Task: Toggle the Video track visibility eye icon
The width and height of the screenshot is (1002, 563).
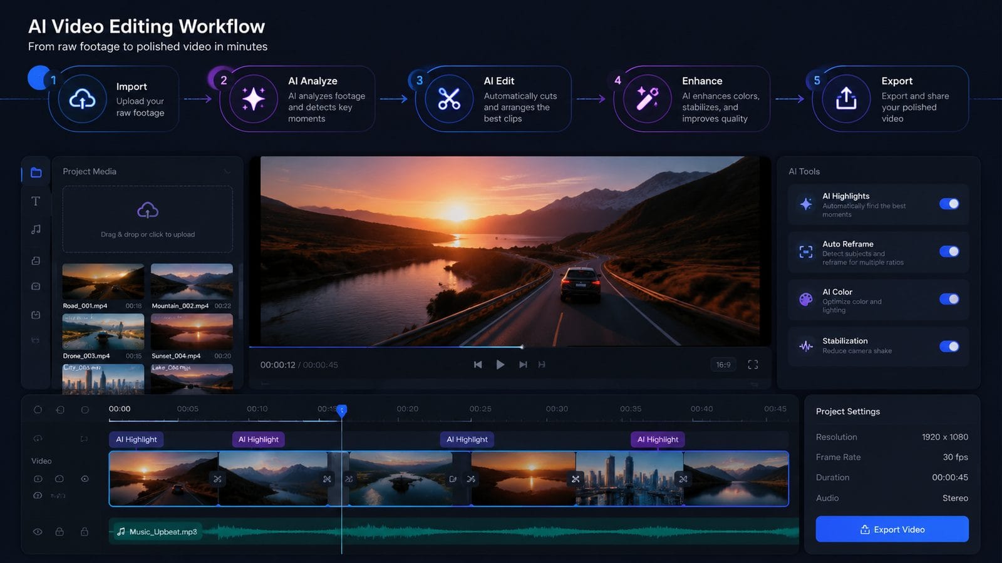Action: pos(85,479)
